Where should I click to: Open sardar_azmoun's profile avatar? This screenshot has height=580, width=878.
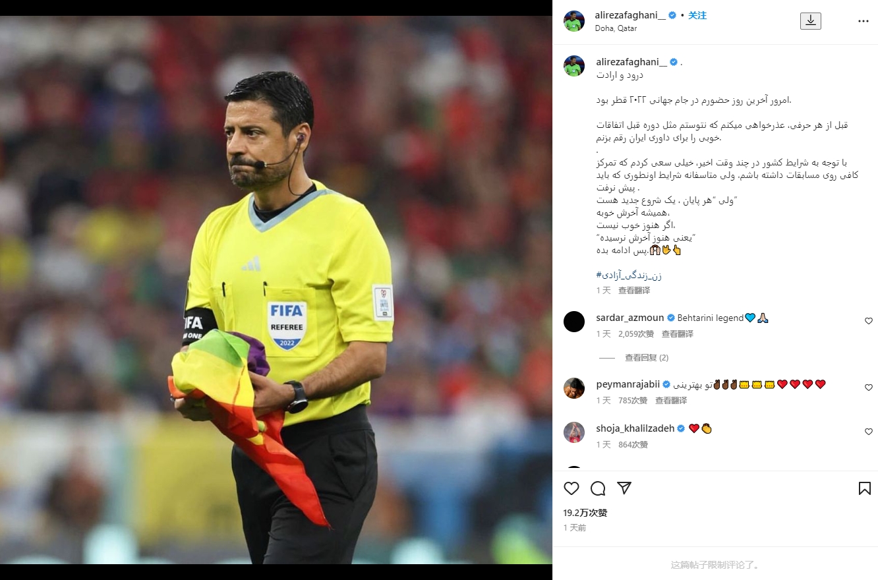(x=574, y=322)
